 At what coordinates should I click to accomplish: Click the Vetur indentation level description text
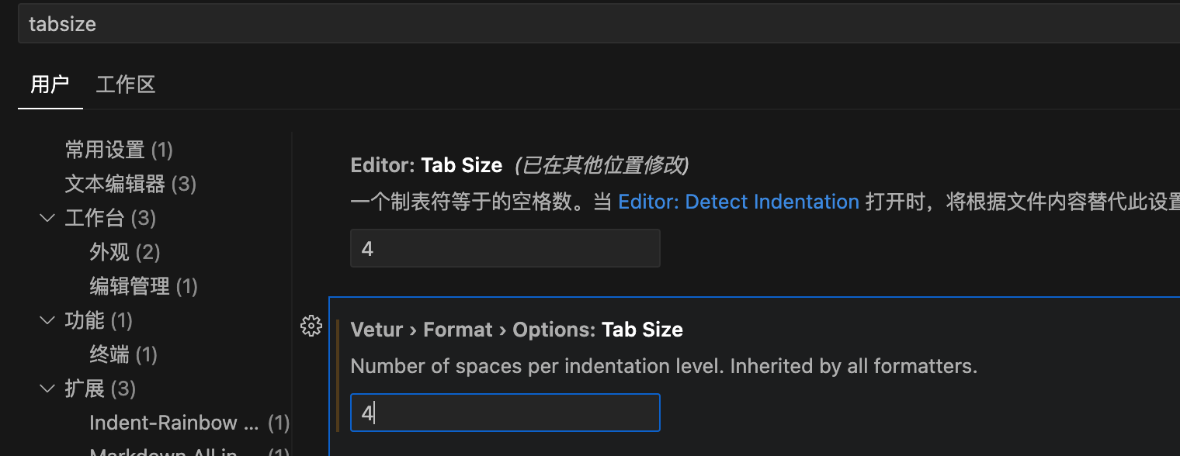point(663,365)
